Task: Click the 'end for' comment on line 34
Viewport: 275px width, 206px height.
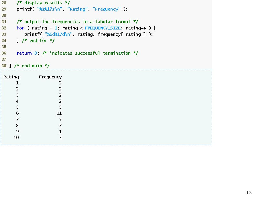Action: pyautogui.click(x=38, y=41)
